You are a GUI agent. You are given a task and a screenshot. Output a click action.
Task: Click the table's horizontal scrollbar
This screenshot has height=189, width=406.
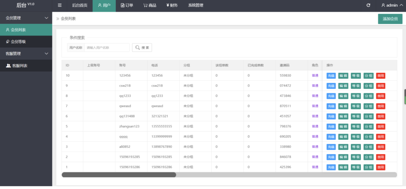pos(119,175)
